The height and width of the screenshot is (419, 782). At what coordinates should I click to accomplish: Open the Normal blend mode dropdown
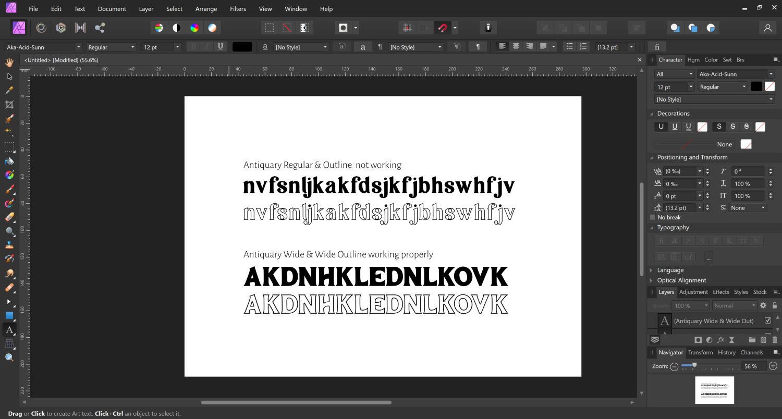(735, 305)
